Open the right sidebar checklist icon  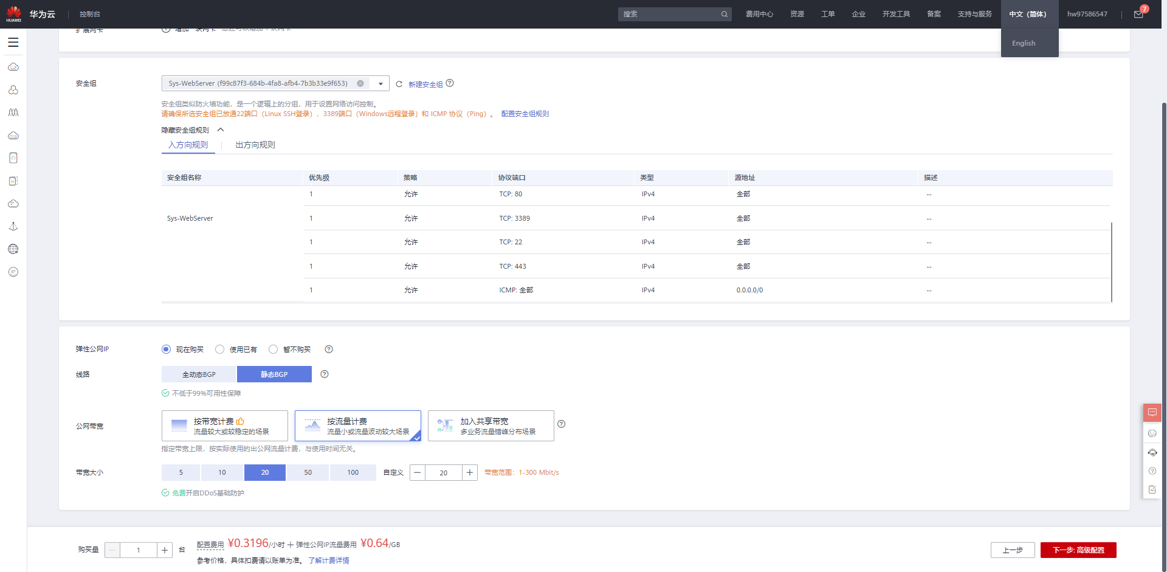click(x=1152, y=489)
